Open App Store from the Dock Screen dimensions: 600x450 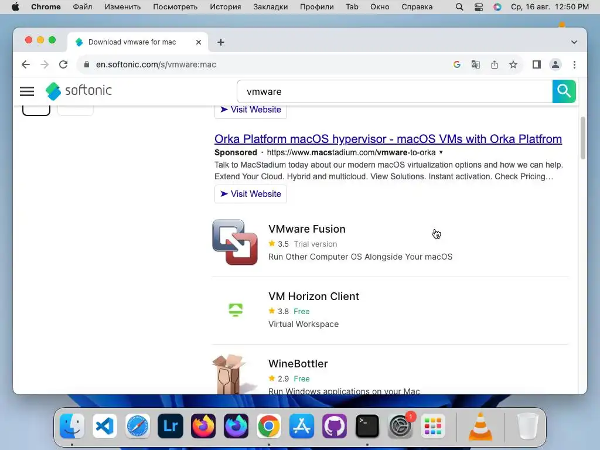(302, 426)
